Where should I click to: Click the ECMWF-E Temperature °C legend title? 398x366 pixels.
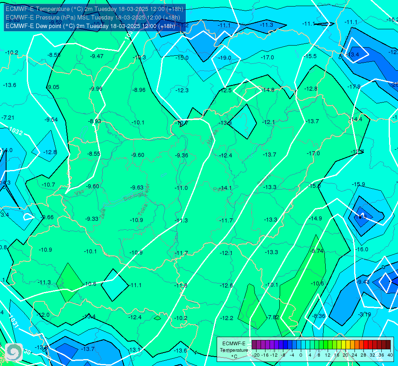tap(234, 350)
